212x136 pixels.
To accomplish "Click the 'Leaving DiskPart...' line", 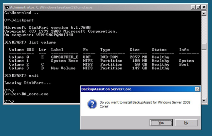I will point(28,83).
